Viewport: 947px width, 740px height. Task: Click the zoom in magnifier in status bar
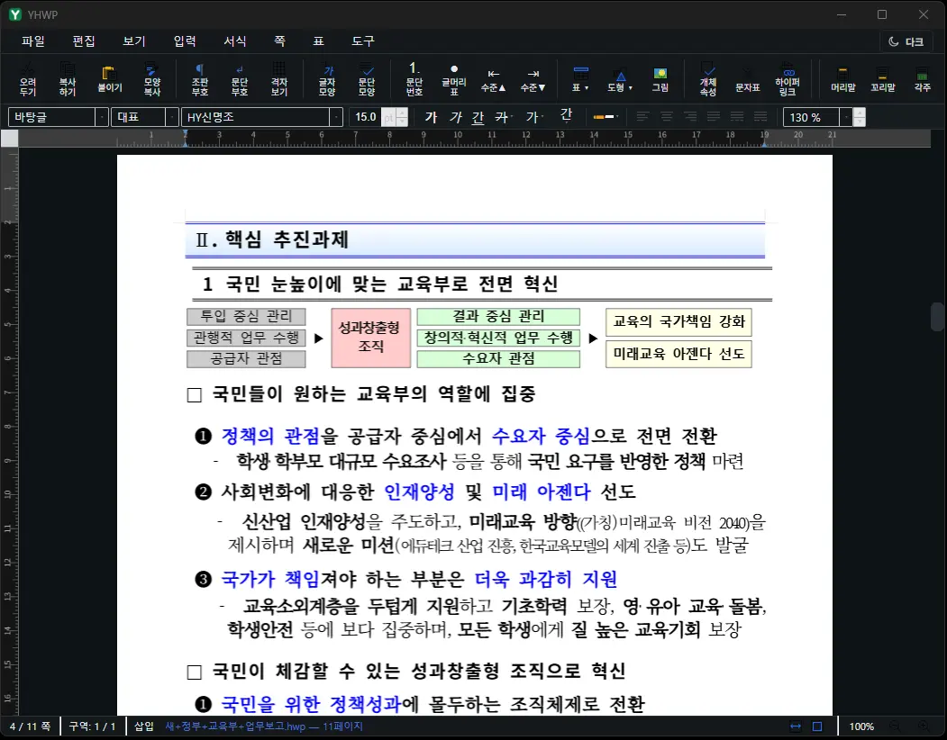924,726
